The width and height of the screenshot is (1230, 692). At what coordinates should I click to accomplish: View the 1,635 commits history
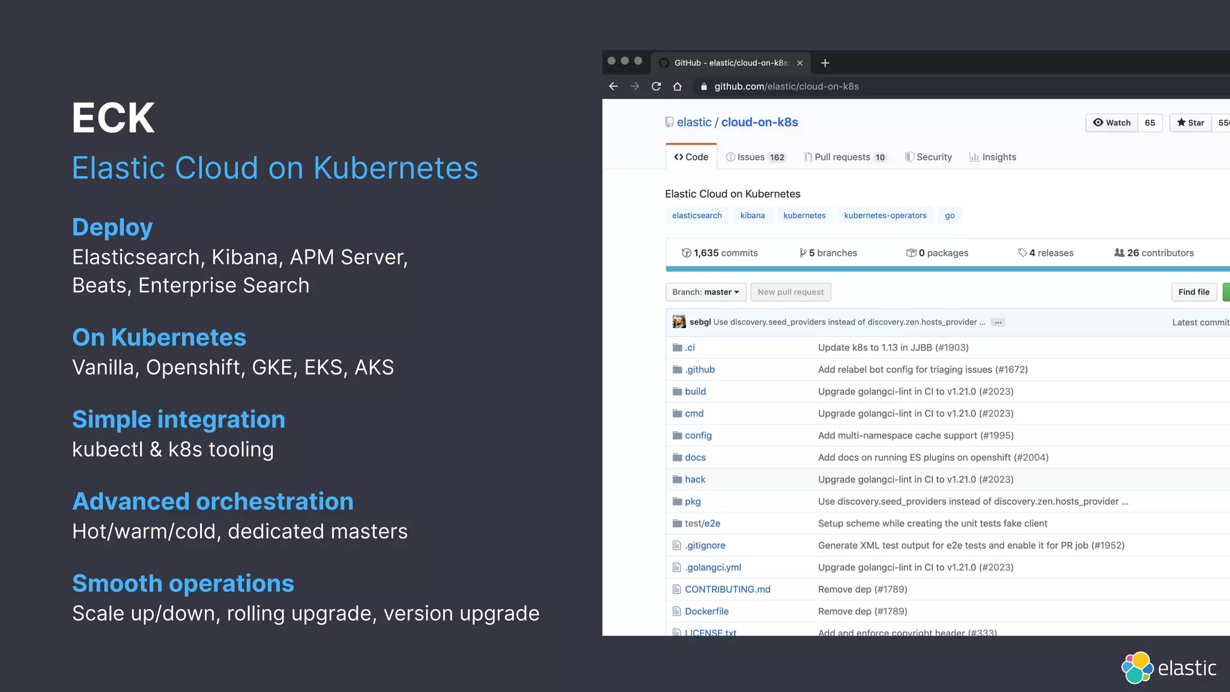coord(720,253)
